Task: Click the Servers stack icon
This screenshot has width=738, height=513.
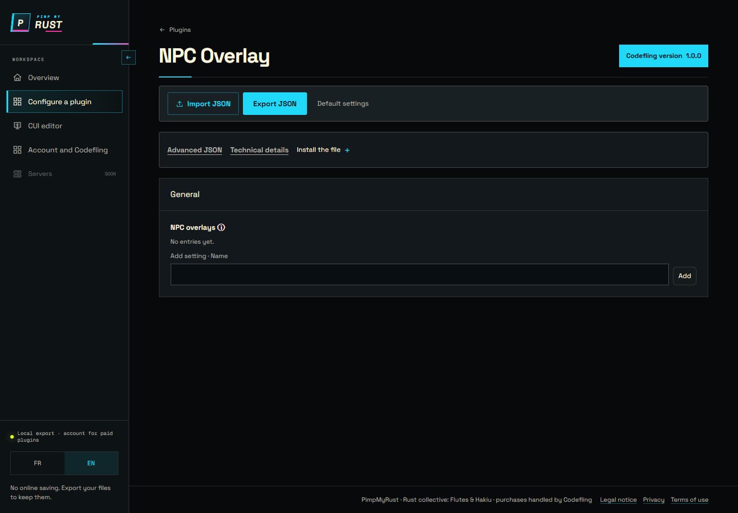Action: point(17,174)
